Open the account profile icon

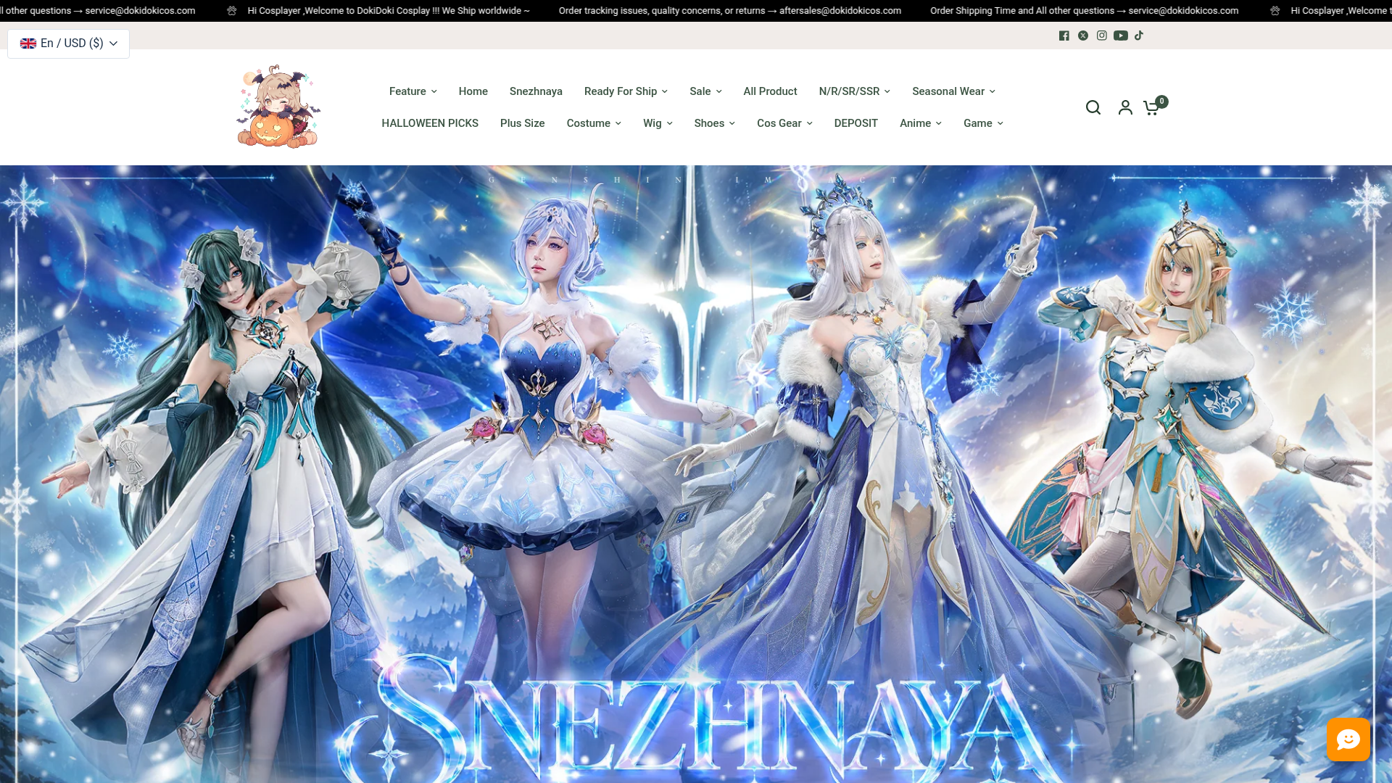pyautogui.click(x=1125, y=107)
